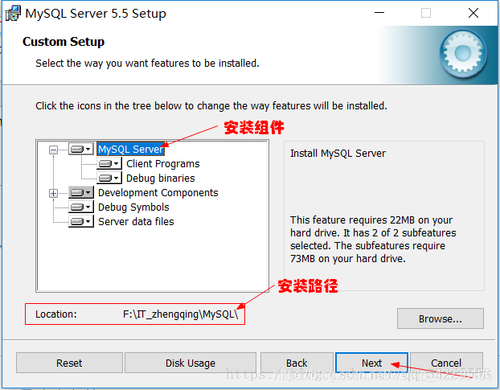
Task: Select Server data files in the tree
Action: pyautogui.click(x=136, y=221)
